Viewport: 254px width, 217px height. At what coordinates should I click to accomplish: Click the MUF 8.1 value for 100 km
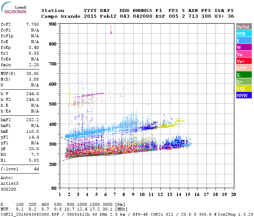point(20,209)
